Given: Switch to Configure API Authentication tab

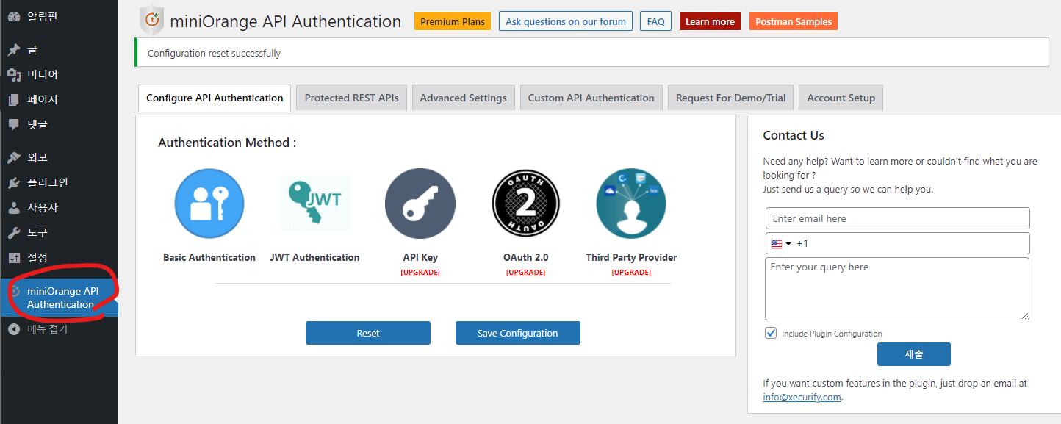Looking at the screenshot, I should 215,98.
